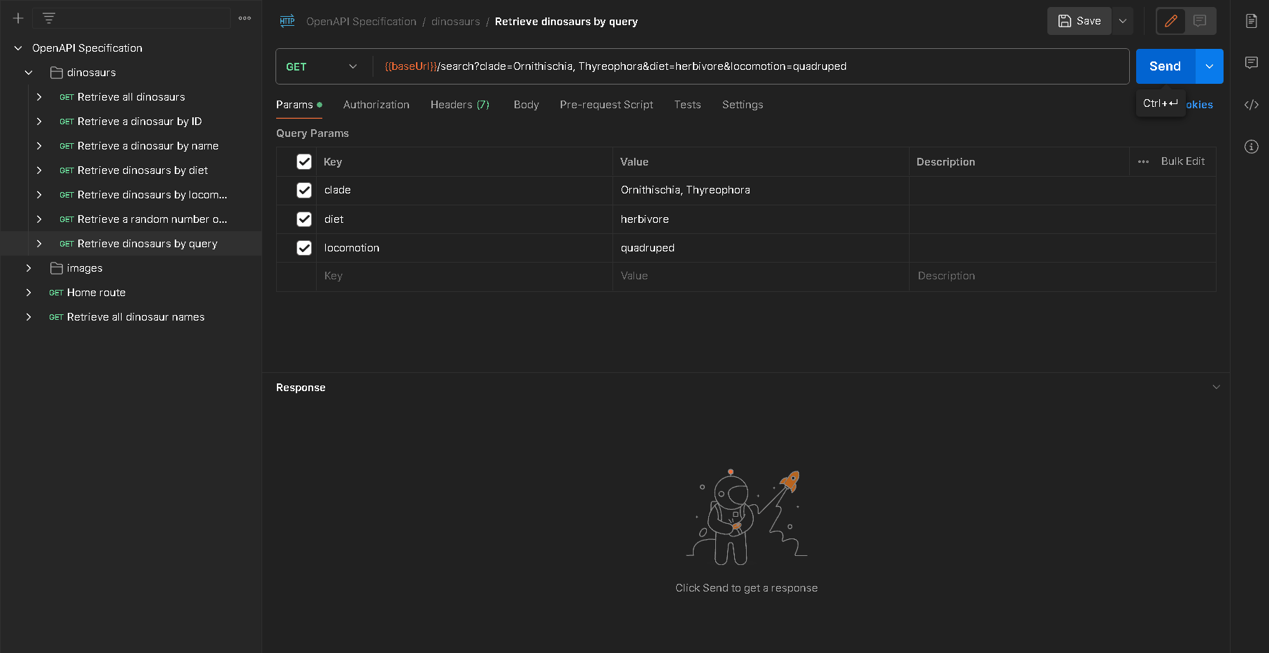Open Bulk Edit for query params

click(1182, 161)
